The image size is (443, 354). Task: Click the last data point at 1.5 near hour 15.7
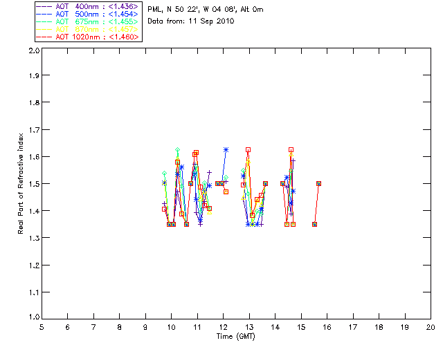[318, 183]
